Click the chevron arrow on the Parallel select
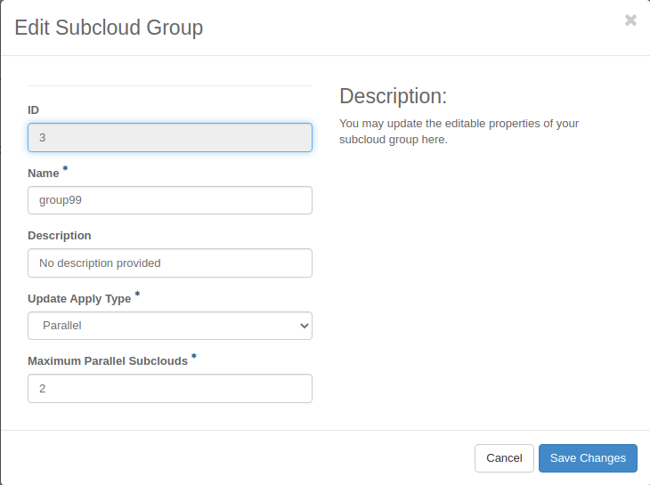The image size is (650, 485). [304, 326]
